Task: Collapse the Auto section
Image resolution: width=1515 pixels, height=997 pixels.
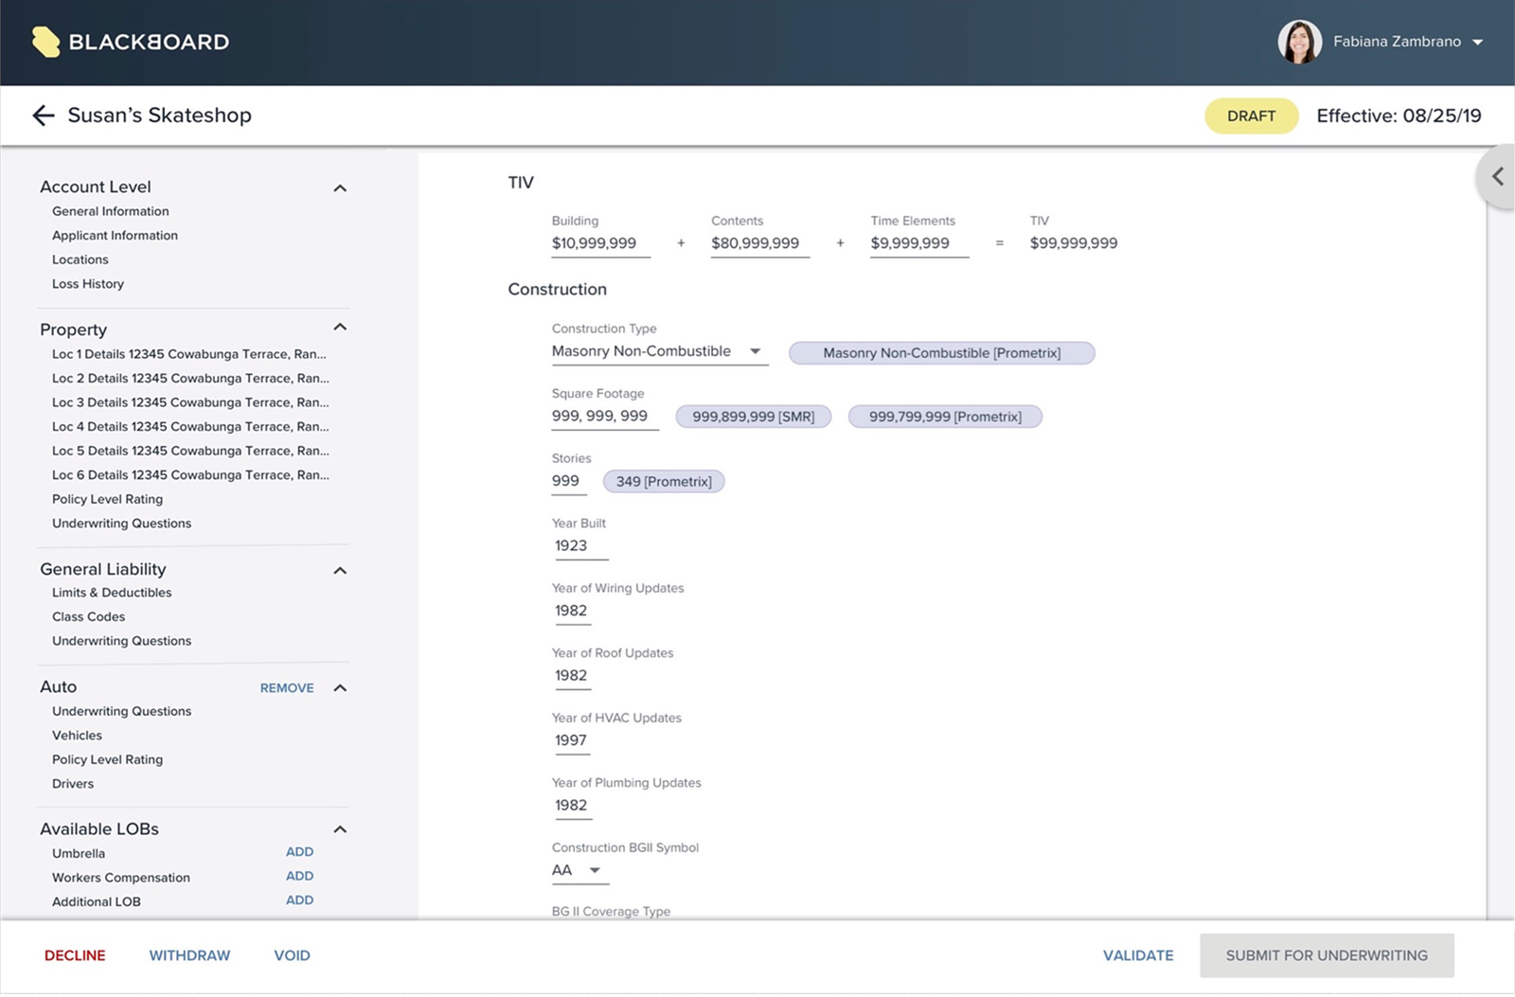Action: point(340,687)
